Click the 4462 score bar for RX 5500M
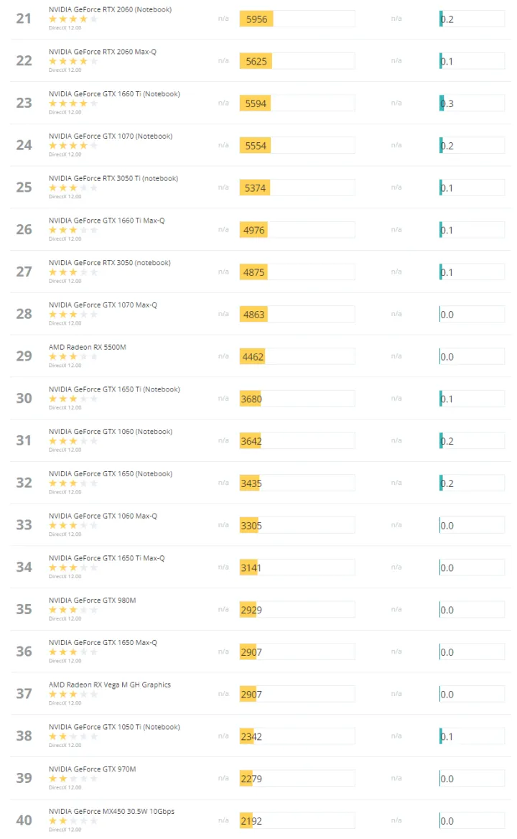Screen dimensions: 517x839 click(297, 356)
